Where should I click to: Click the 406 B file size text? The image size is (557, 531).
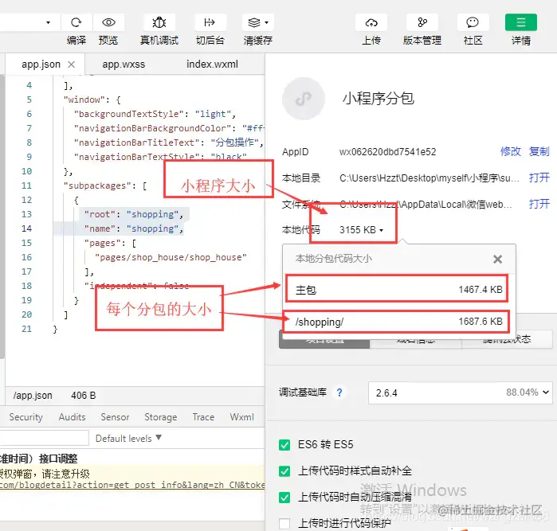click(84, 396)
